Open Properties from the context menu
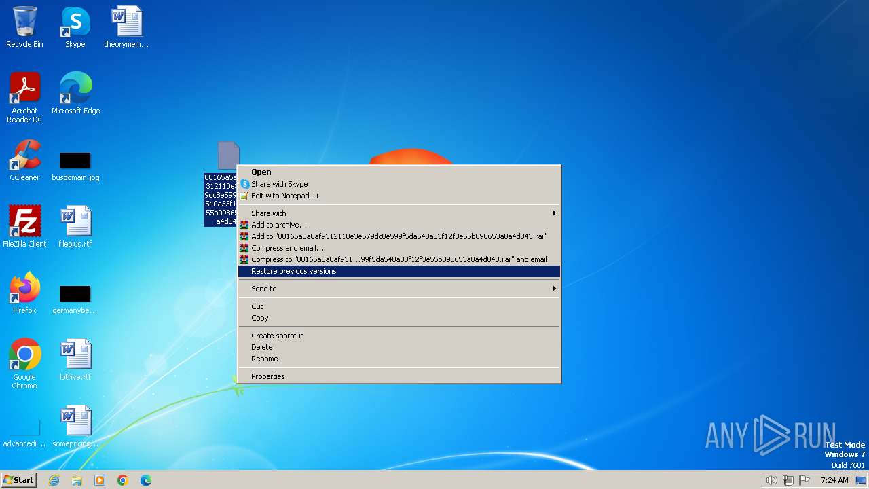869x489 pixels. coord(399,376)
